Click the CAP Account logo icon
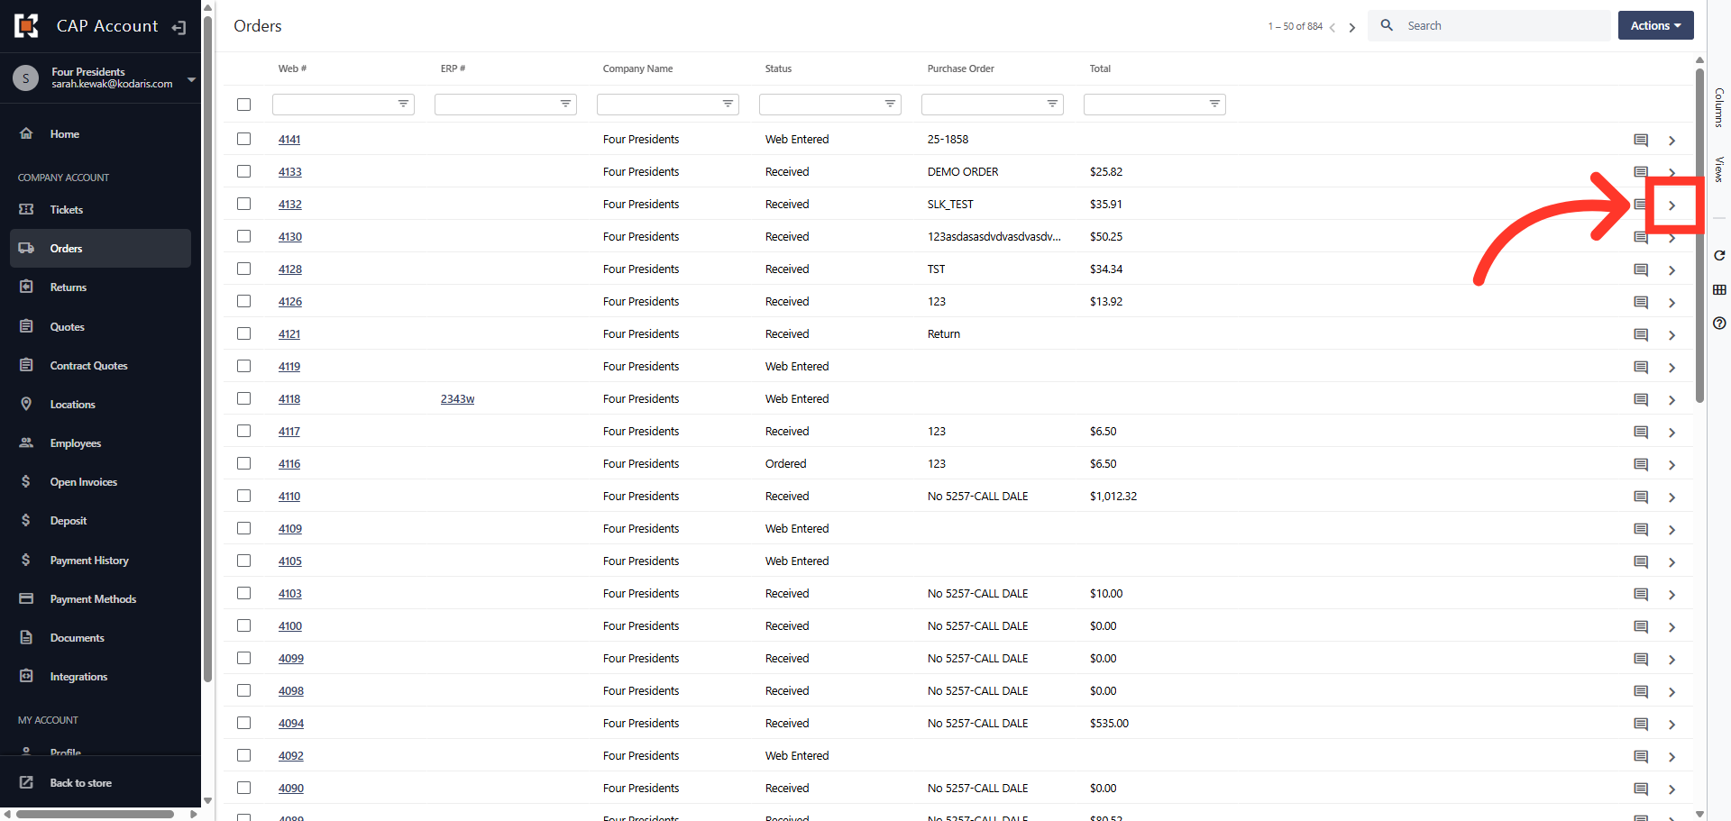The image size is (1731, 821). coord(26,26)
